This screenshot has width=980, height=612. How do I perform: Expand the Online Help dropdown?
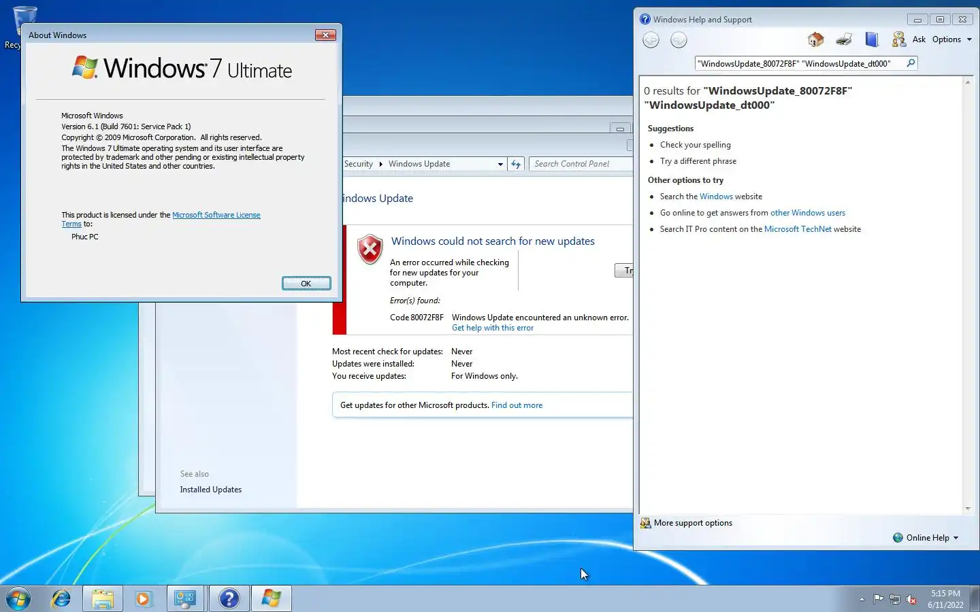point(932,538)
